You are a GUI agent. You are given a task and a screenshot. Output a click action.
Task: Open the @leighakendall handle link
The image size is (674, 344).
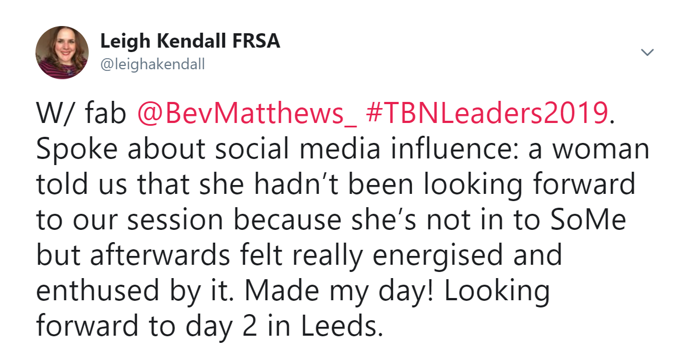[x=152, y=65]
